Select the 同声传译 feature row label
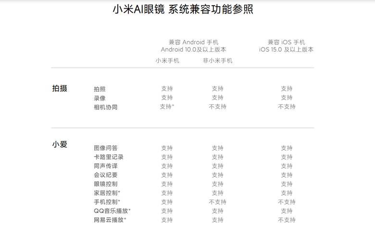This screenshot has width=375, height=226. [x=105, y=166]
